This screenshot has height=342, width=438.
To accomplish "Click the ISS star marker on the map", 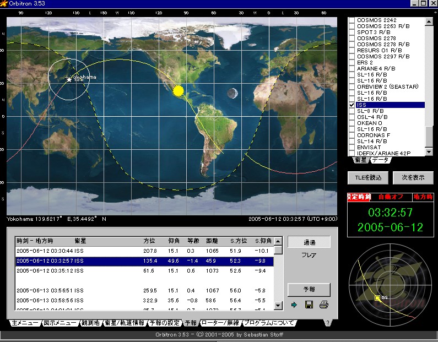I will [x=69, y=79].
